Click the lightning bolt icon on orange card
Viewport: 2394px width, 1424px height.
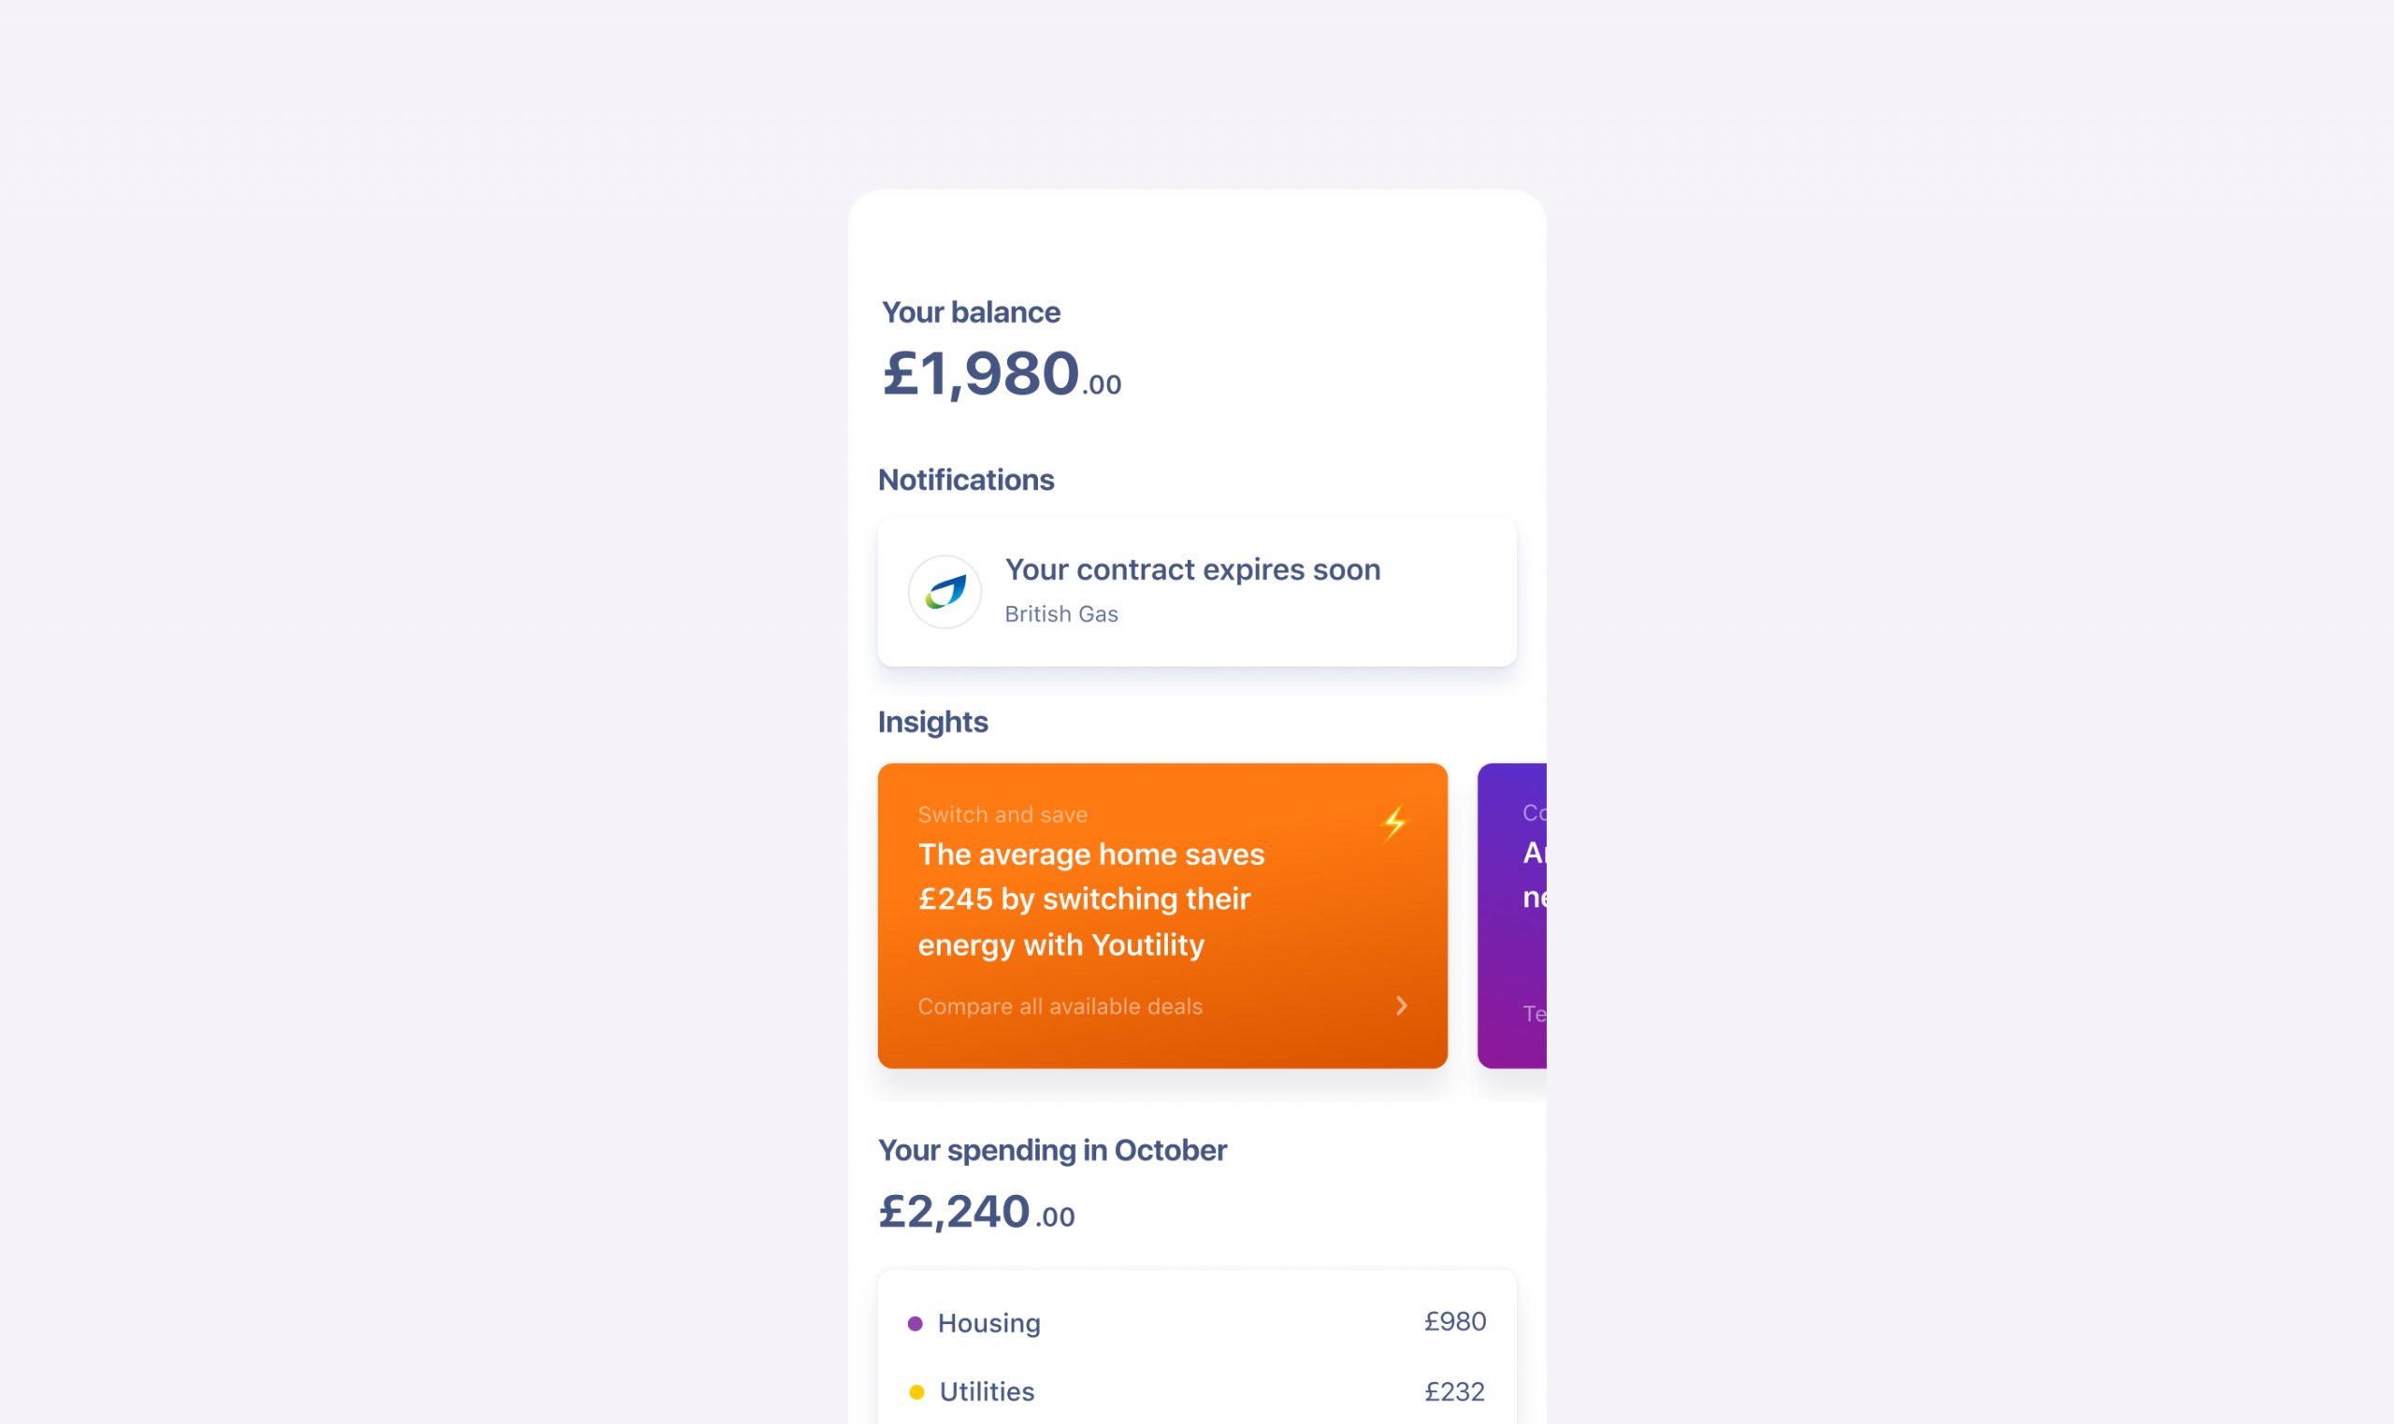[x=1393, y=823]
